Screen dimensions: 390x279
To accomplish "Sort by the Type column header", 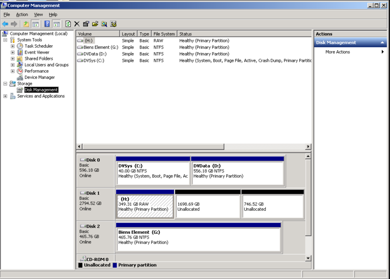I will [144, 34].
